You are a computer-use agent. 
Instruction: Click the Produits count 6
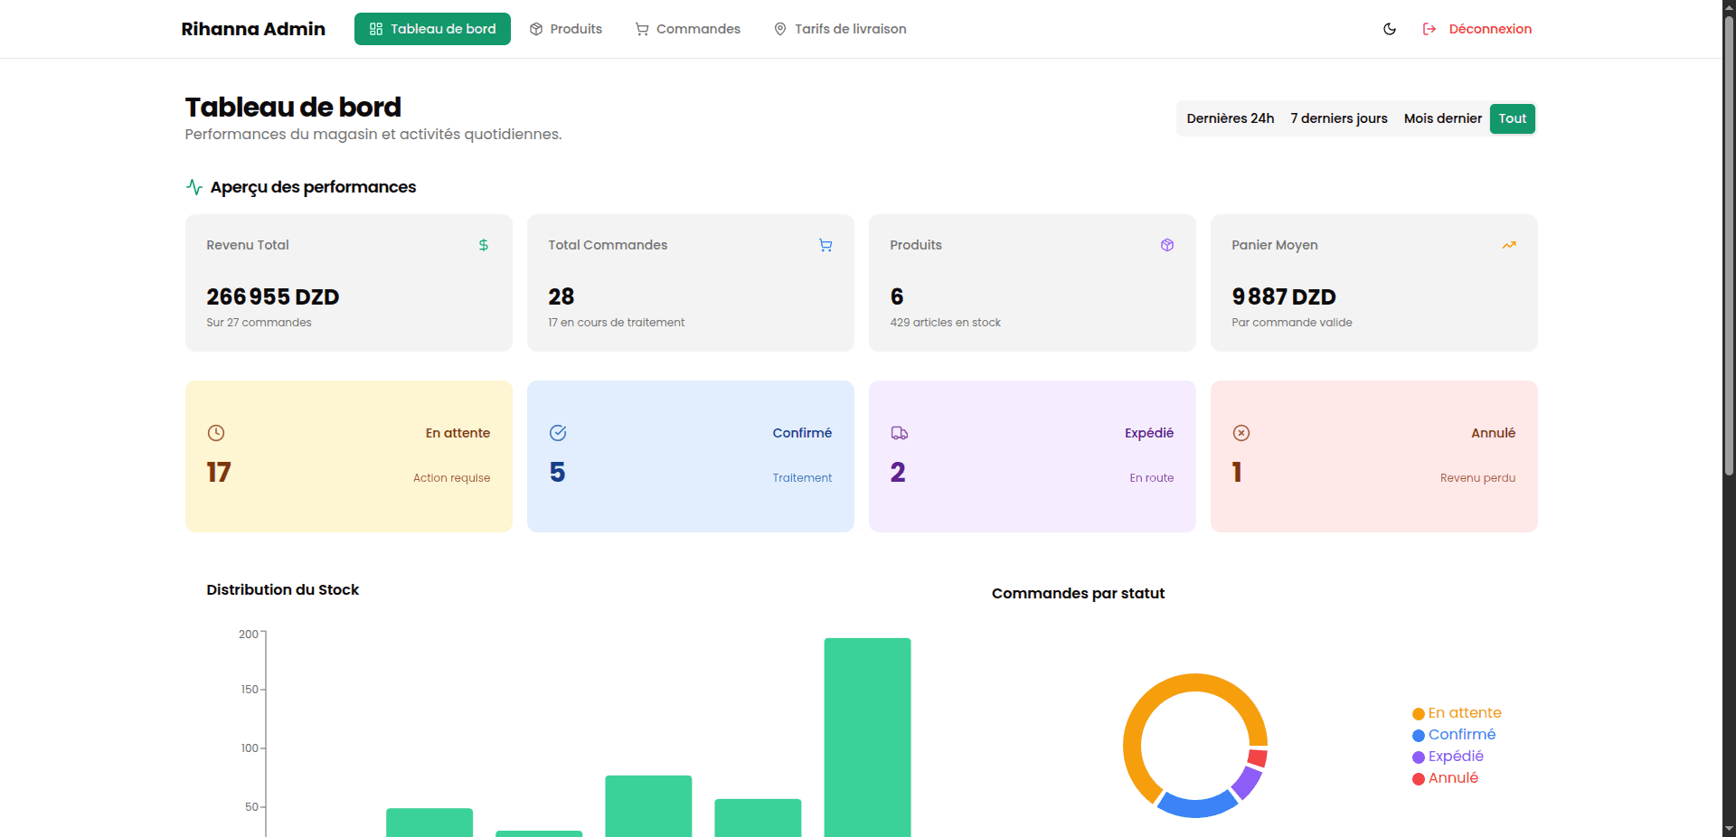pos(897,296)
